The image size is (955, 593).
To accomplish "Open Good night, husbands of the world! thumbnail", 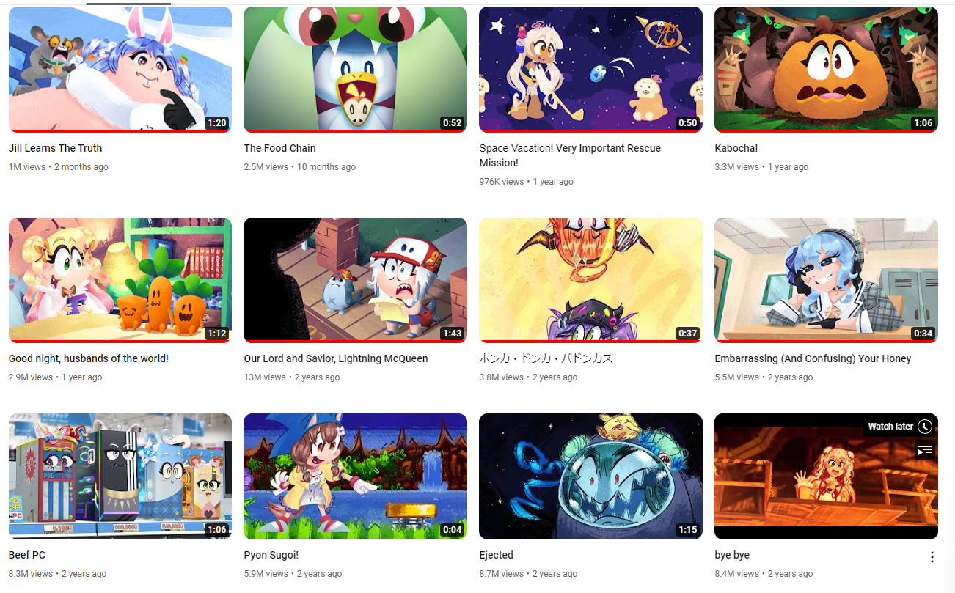I will (x=120, y=280).
